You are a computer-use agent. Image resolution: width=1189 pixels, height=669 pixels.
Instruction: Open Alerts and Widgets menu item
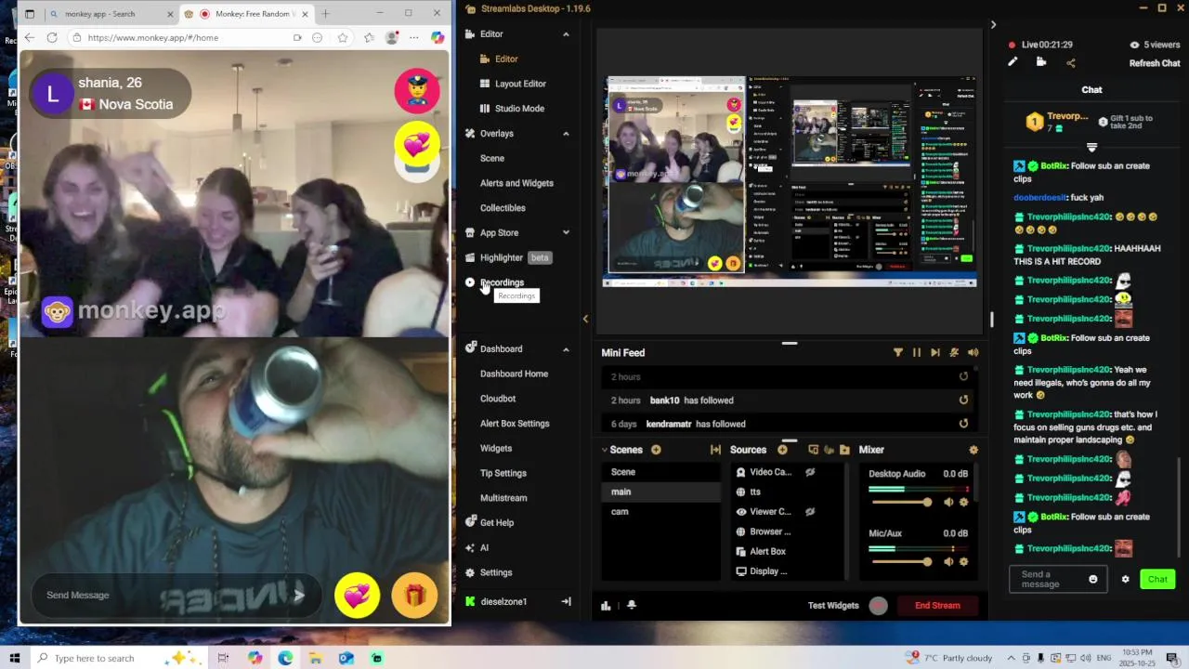tap(516, 183)
